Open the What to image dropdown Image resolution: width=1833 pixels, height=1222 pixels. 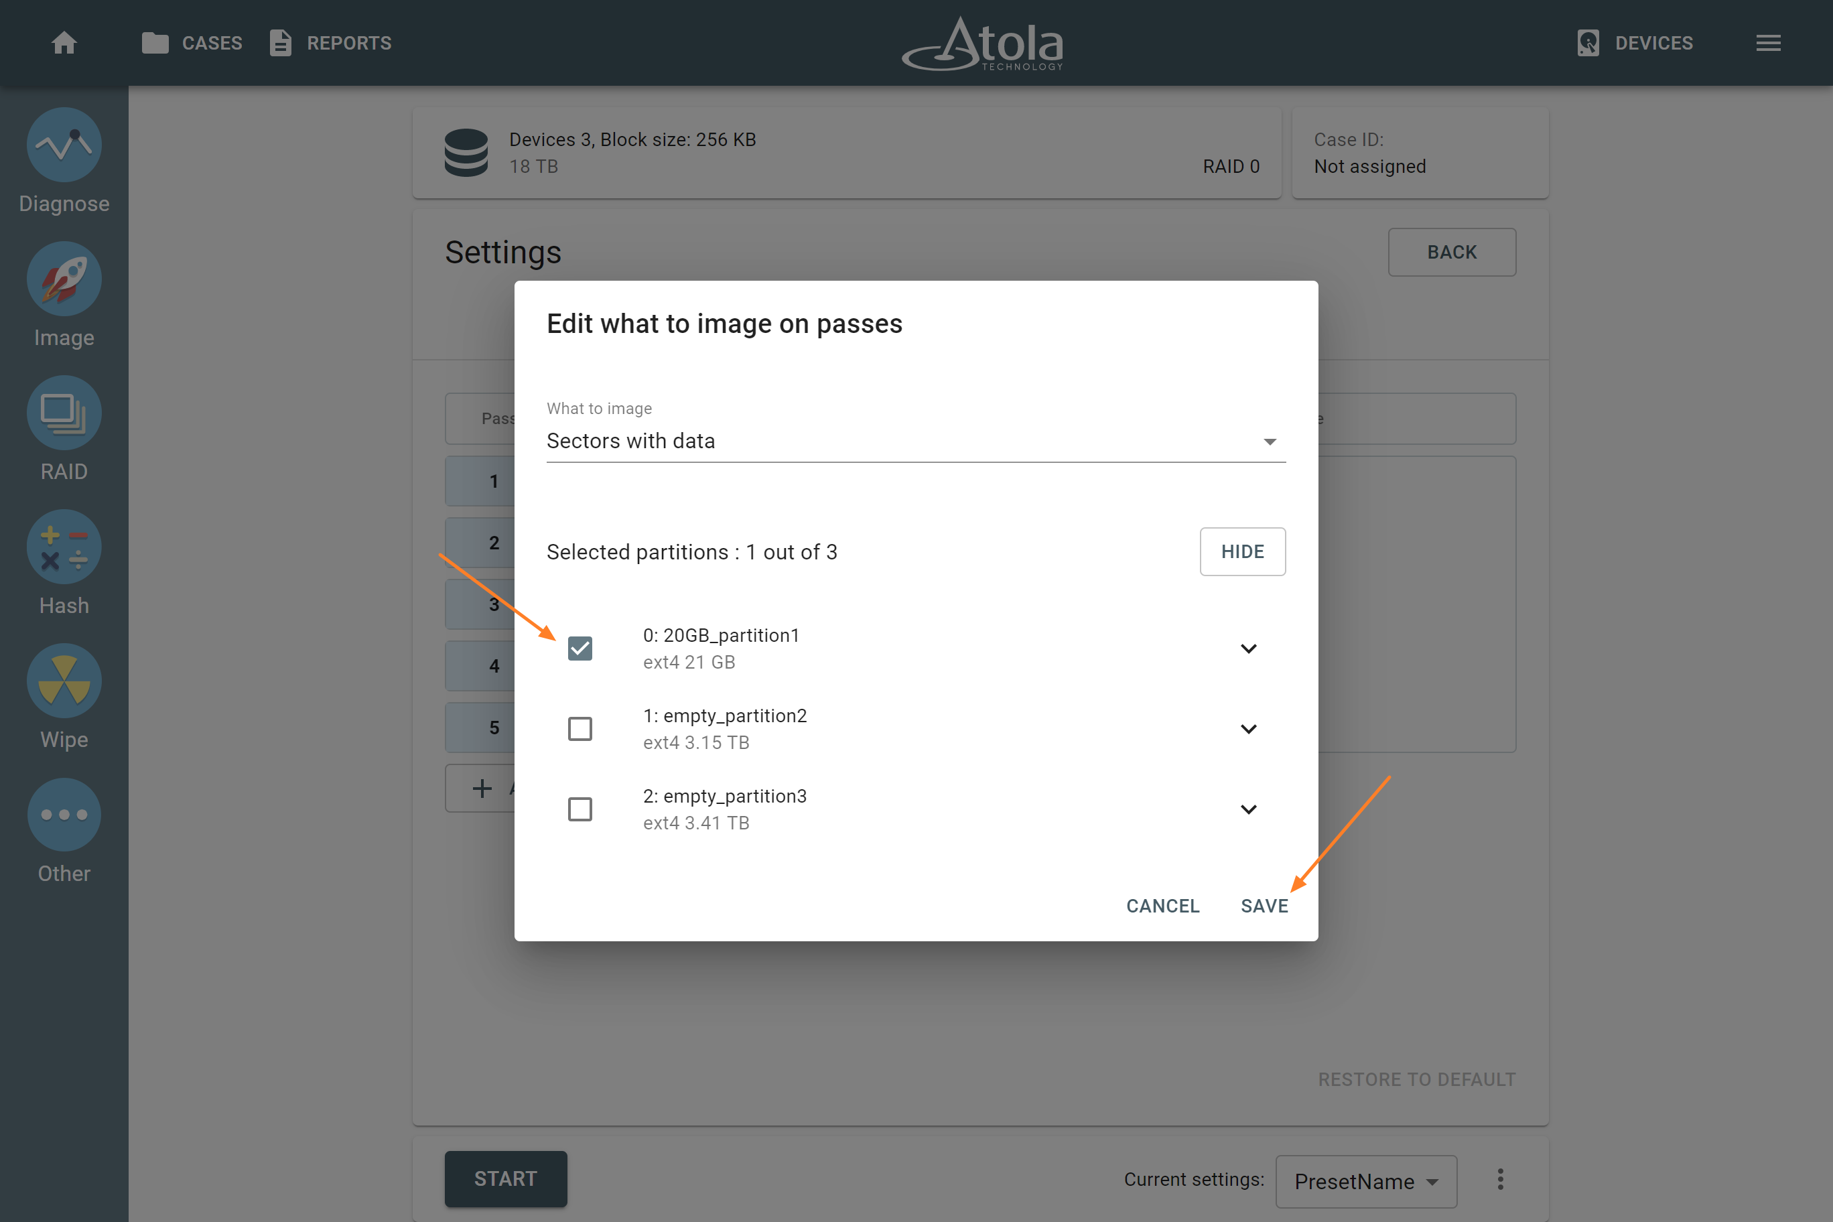[x=916, y=441]
